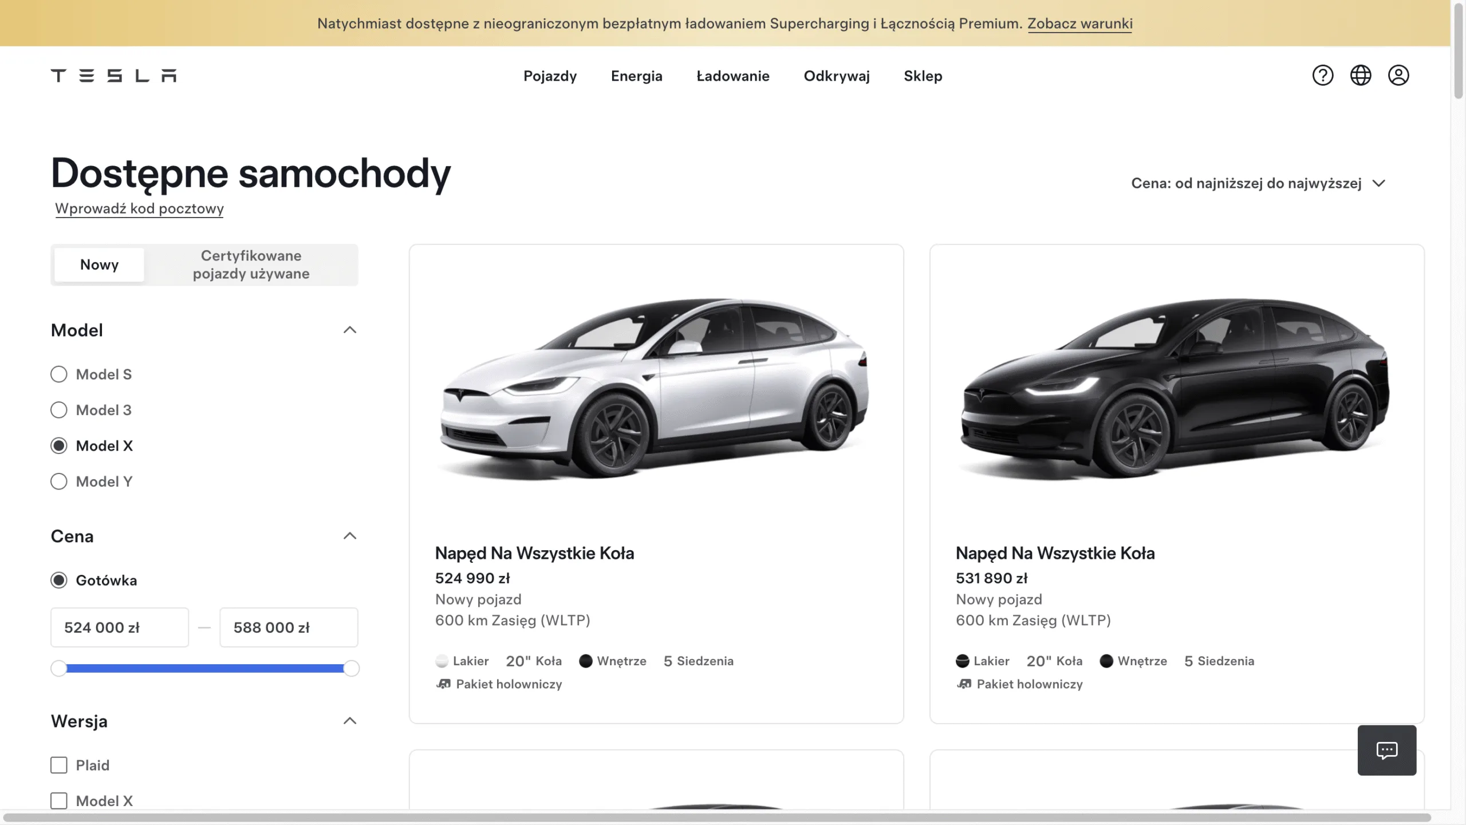Click the Zobacz warunki link

[1079, 23]
